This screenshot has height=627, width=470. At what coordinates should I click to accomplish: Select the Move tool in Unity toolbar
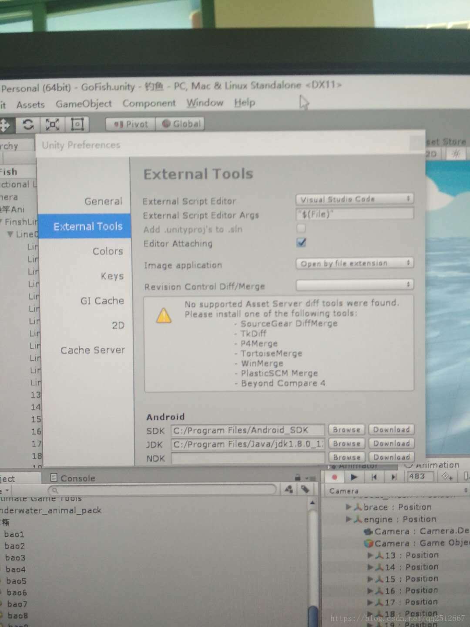[x=4, y=125]
